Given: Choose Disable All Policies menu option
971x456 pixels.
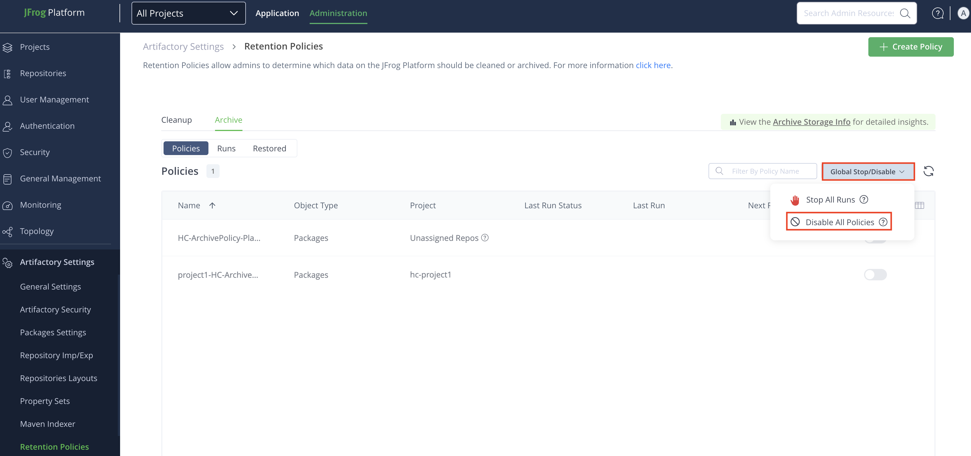Looking at the screenshot, I should (839, 222).
